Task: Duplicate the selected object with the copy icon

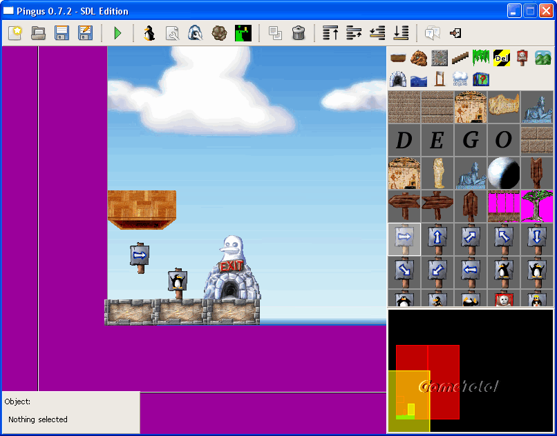Action: click(275, 33)
